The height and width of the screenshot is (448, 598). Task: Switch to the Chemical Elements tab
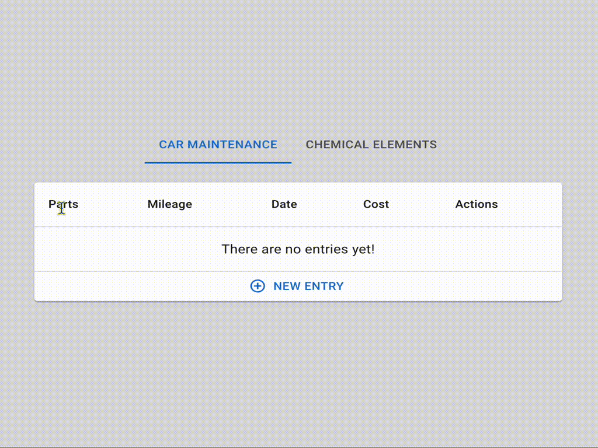(x=371, y=145)
